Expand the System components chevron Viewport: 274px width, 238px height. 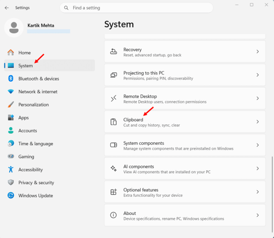[x=258, y=145]
